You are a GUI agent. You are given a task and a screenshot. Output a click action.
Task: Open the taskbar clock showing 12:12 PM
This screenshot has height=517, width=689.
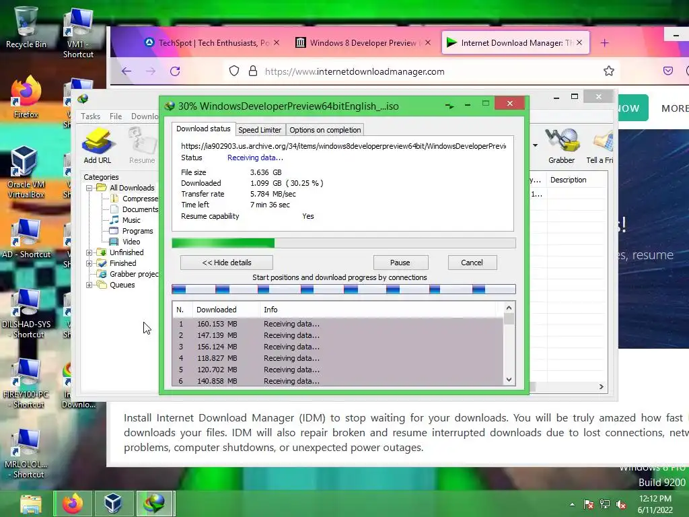click(655, 504)
